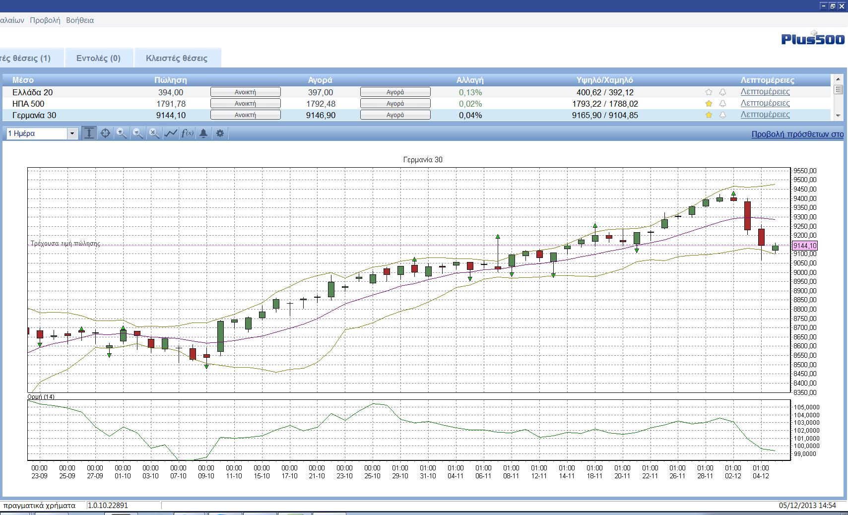Toggle the auto-scale vertical axis tool
This screenshot has height=515, width=848.
(x=89, y=133)
